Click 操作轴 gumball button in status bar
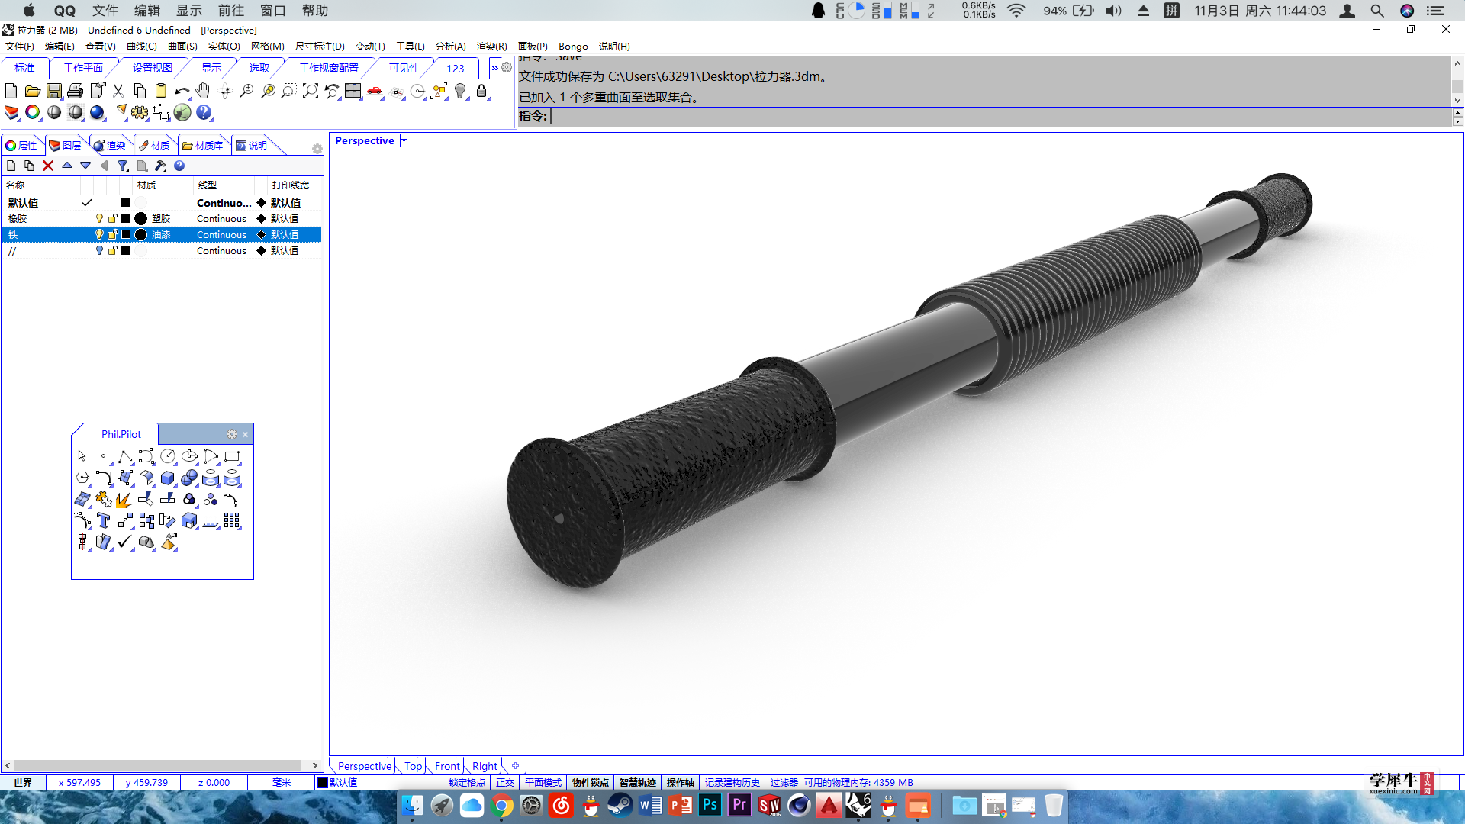Screen dimensions: 1465x824 click(x=681, y=783)
